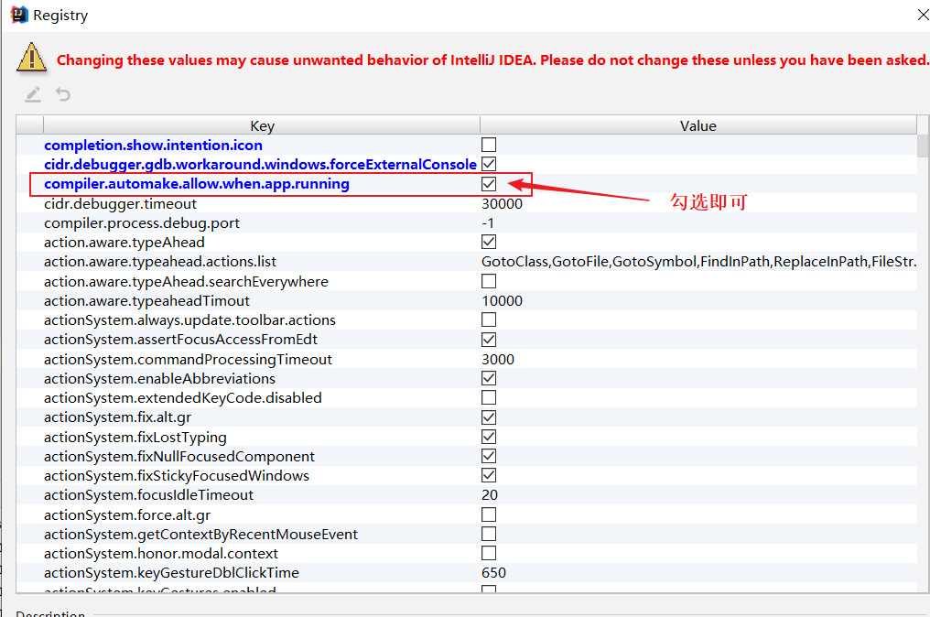Enable actionSystem.always.update.toolbar.actions checkbox
The image size is (930, 617).
pyautogui.click(x=489, y=319)
